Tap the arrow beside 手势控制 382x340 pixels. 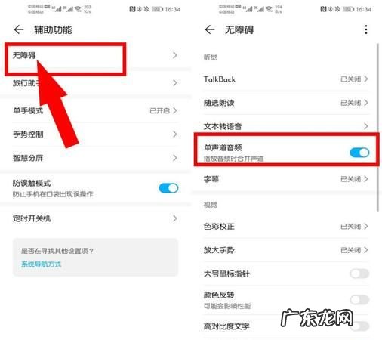(175, 134)
